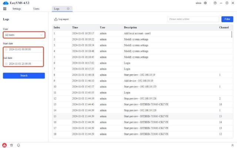Viewport: 237px width, 148px height.
Task: Click the trash icon in status bar
Action: (x=11, y=145)
